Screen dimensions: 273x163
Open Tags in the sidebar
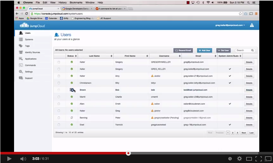click(27, 46)
